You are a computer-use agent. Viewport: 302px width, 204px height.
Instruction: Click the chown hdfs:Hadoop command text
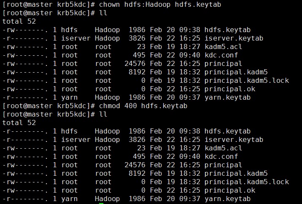(160, 4)
